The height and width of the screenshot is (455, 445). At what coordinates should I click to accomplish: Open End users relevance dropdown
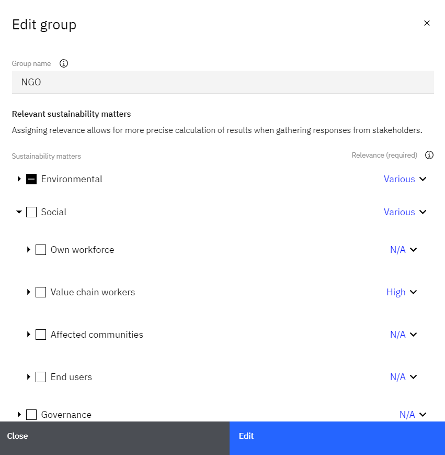(x=404, y=377)
